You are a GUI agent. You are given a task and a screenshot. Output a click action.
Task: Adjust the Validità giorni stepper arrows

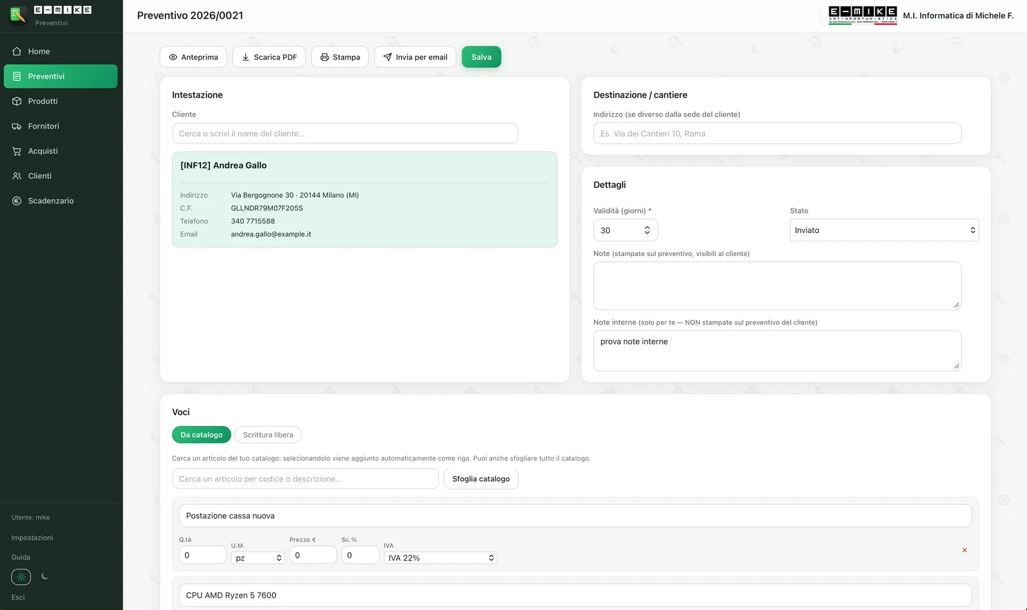tap(647, 230)
